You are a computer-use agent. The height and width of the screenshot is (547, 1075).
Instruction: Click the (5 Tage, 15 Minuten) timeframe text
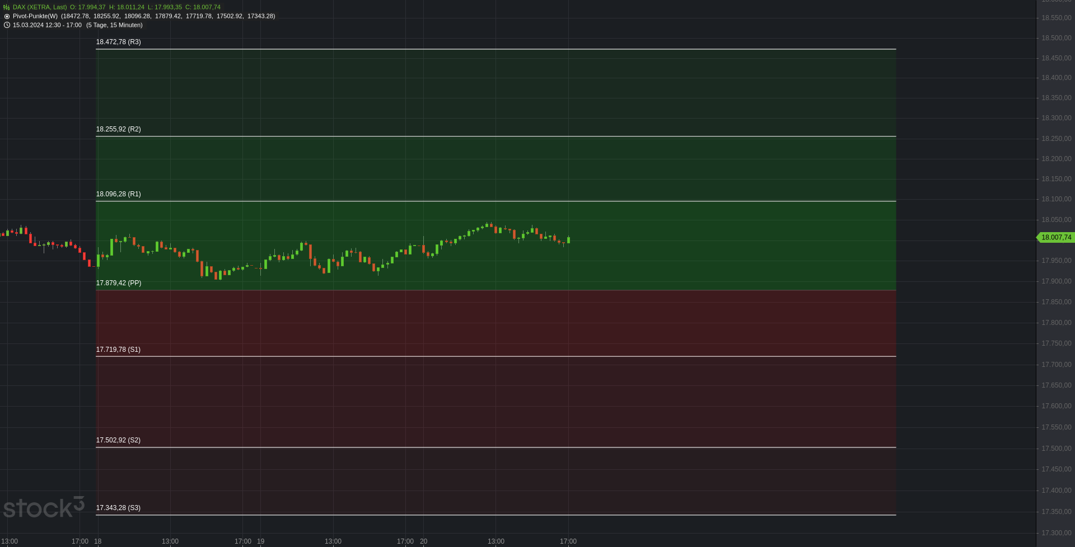[x=114, y=25]
